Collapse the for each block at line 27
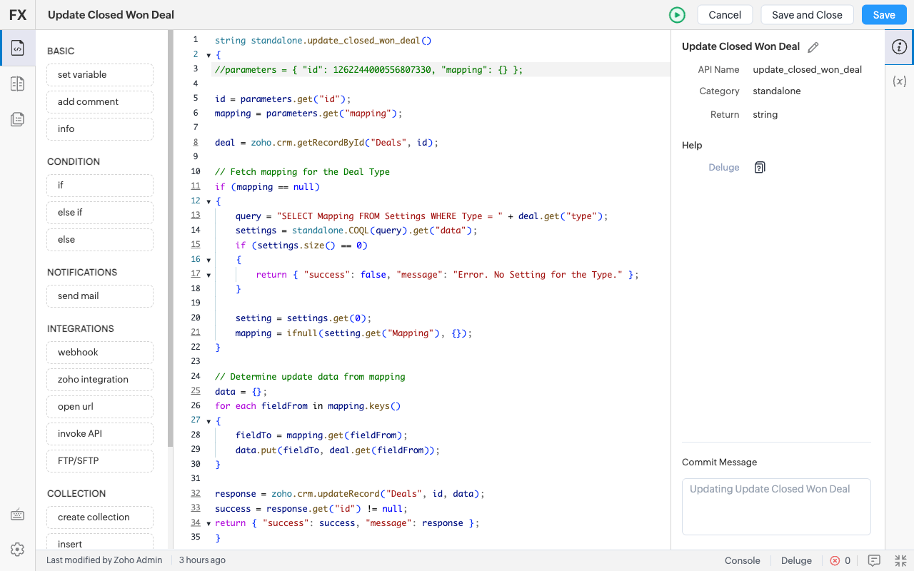The image size is (914, 571). point(209,421)
